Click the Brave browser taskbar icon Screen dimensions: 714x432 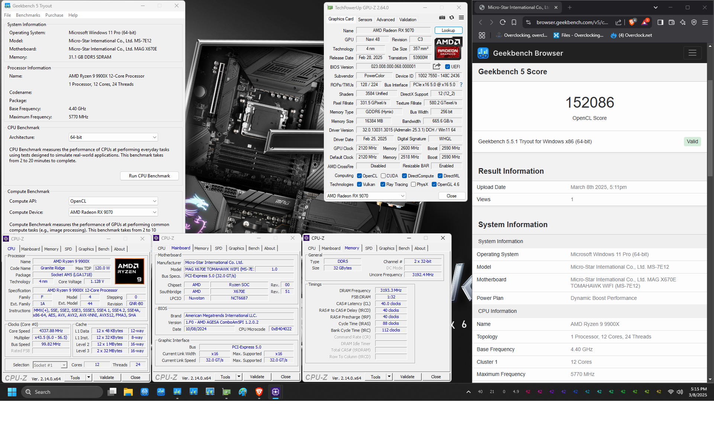click(259, 392)
